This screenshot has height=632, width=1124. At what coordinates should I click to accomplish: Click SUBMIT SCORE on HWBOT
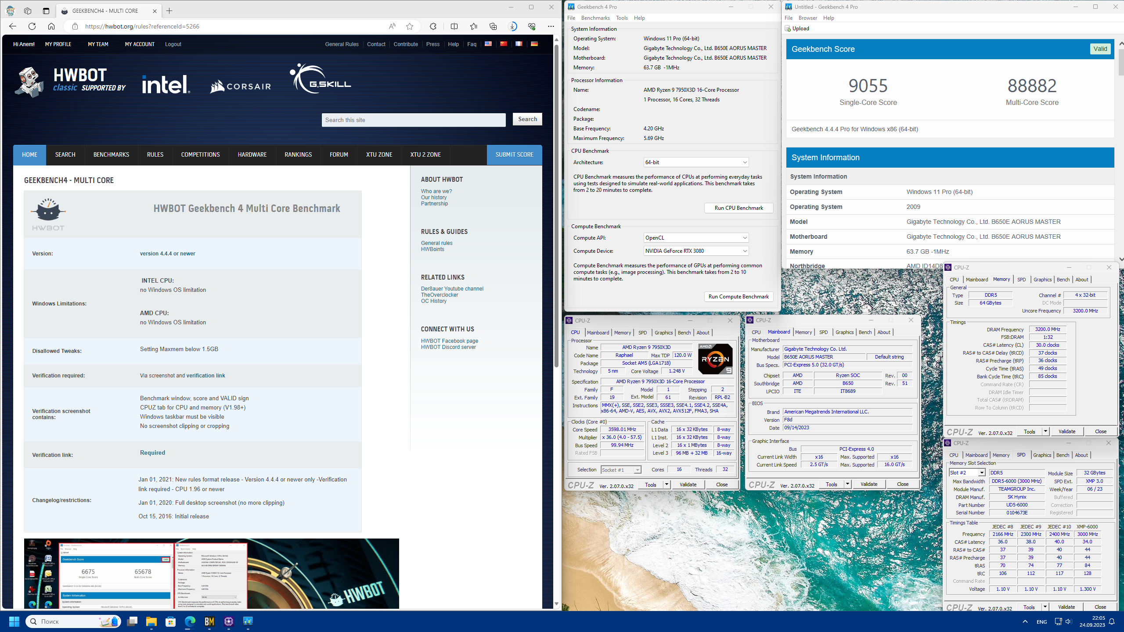514,155
